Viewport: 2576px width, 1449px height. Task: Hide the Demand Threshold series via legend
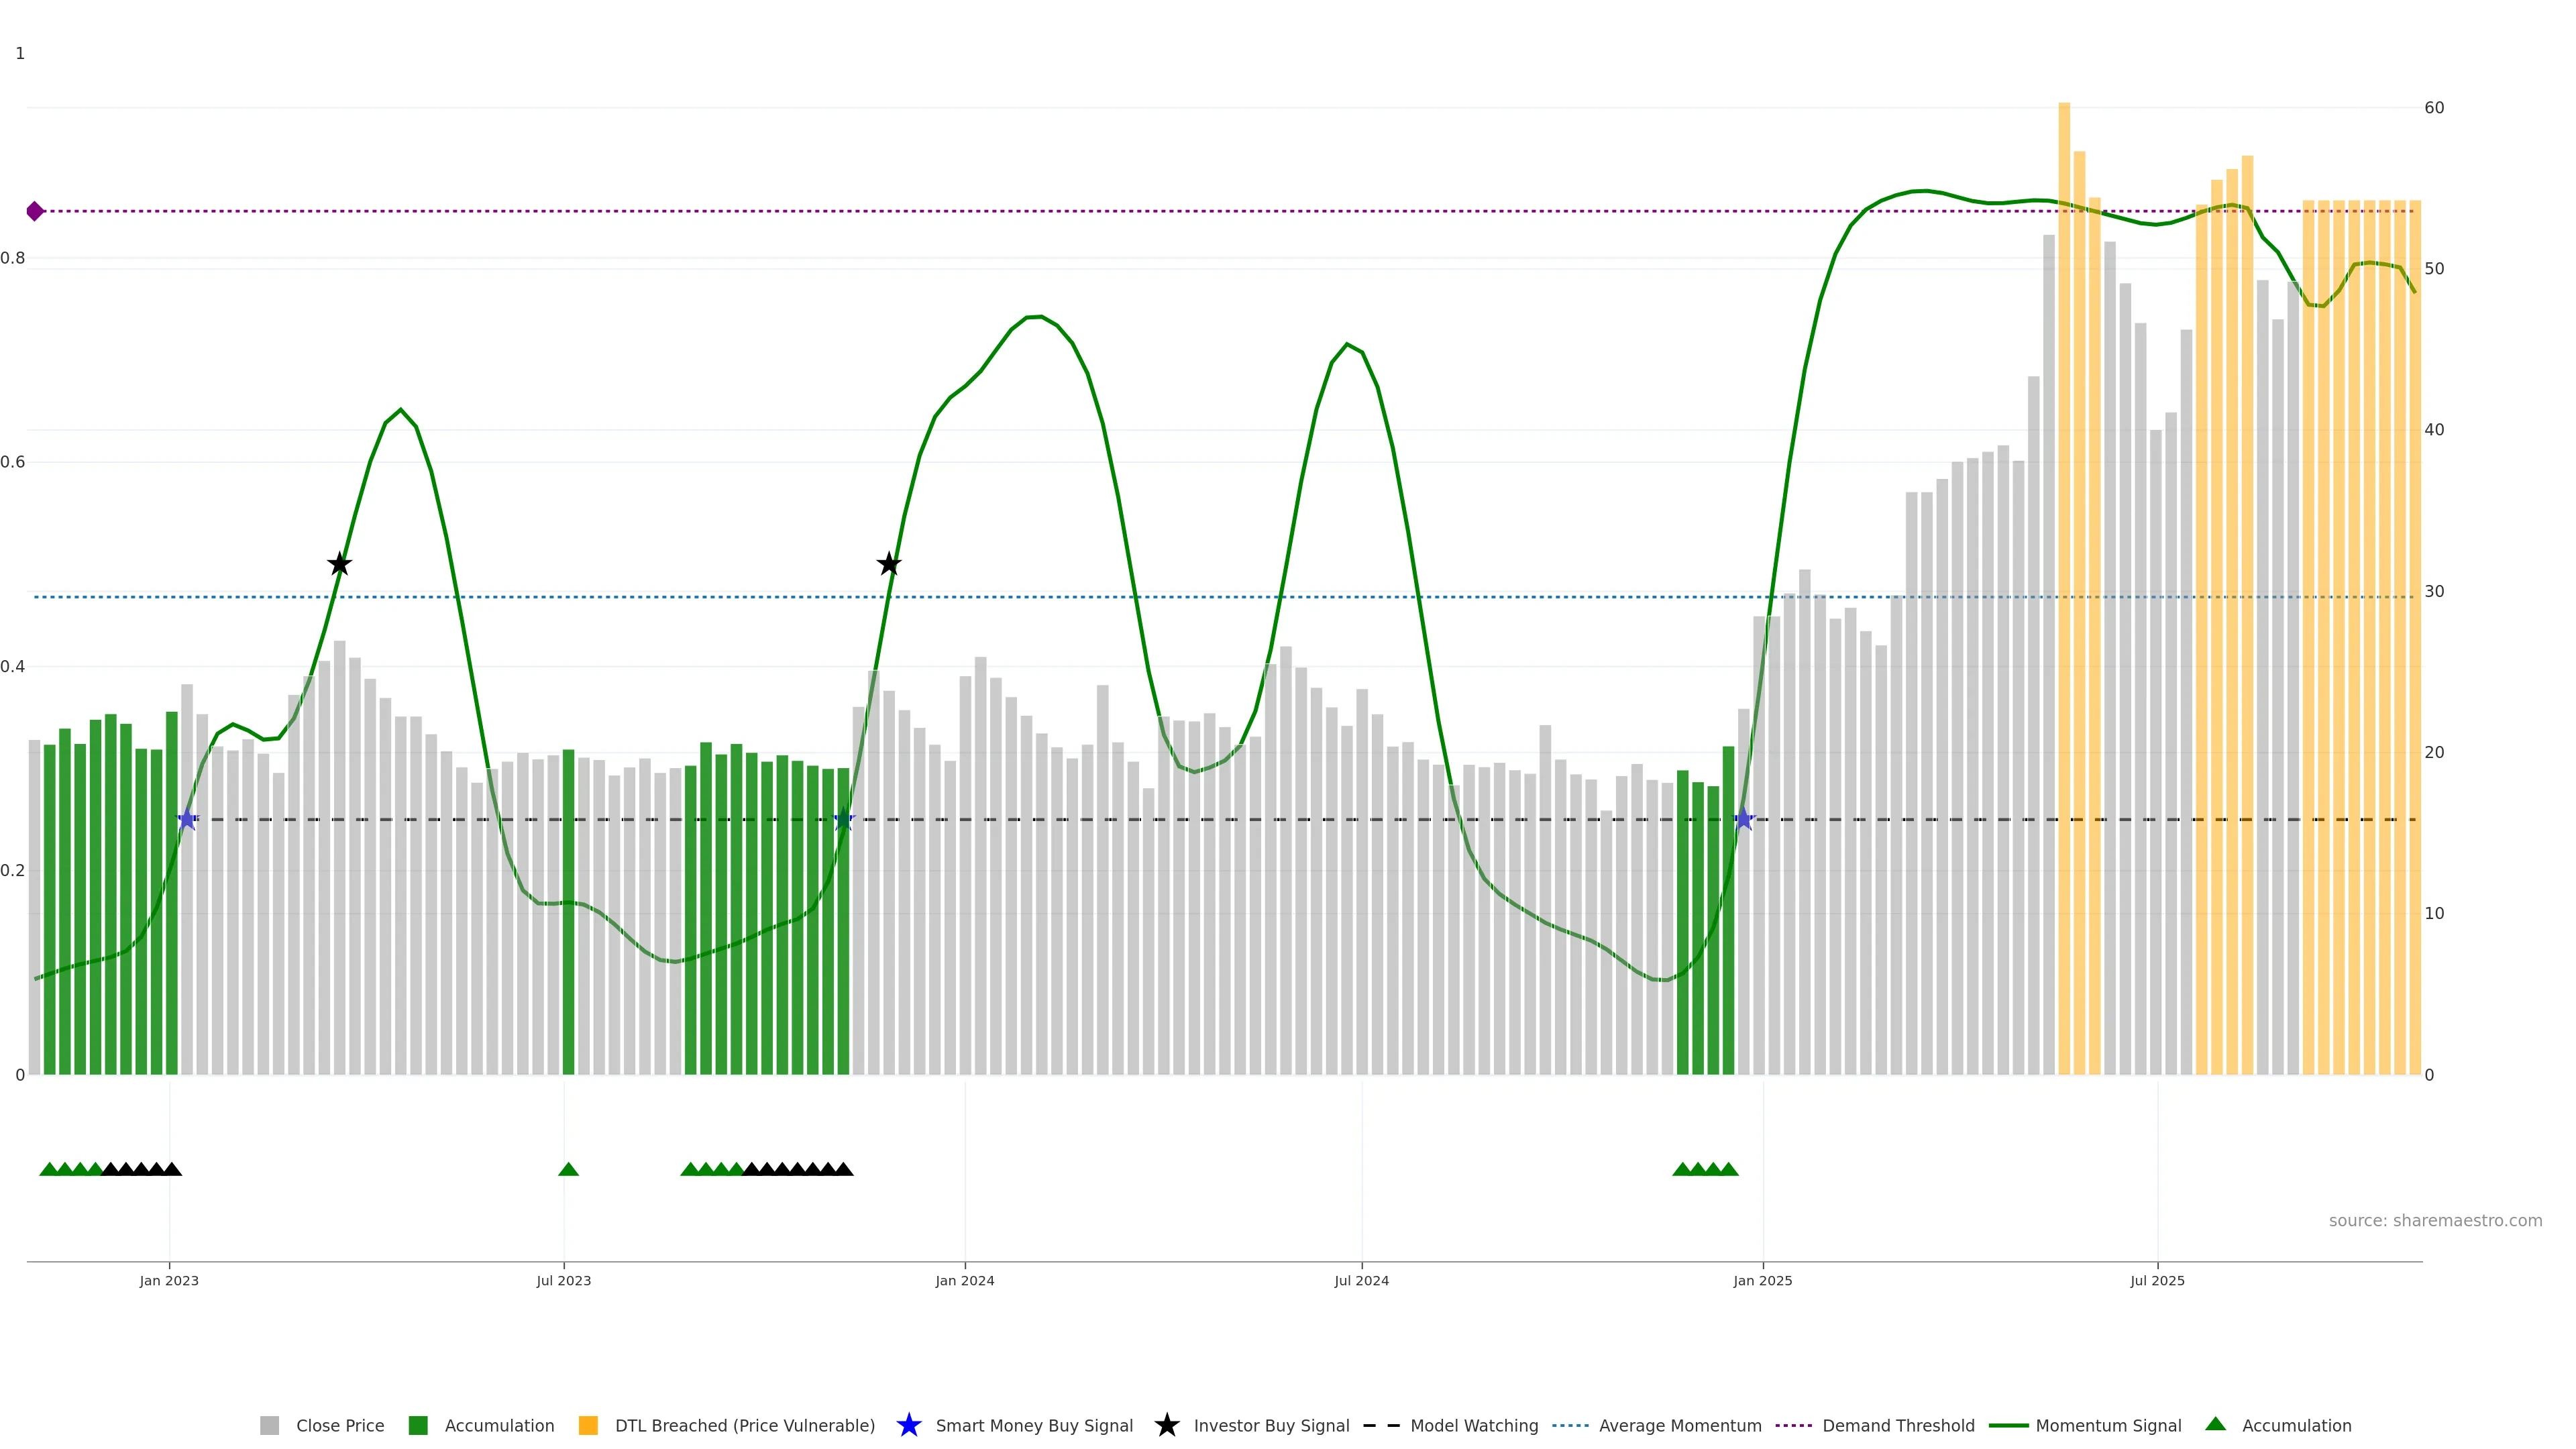(1897, 1425)
